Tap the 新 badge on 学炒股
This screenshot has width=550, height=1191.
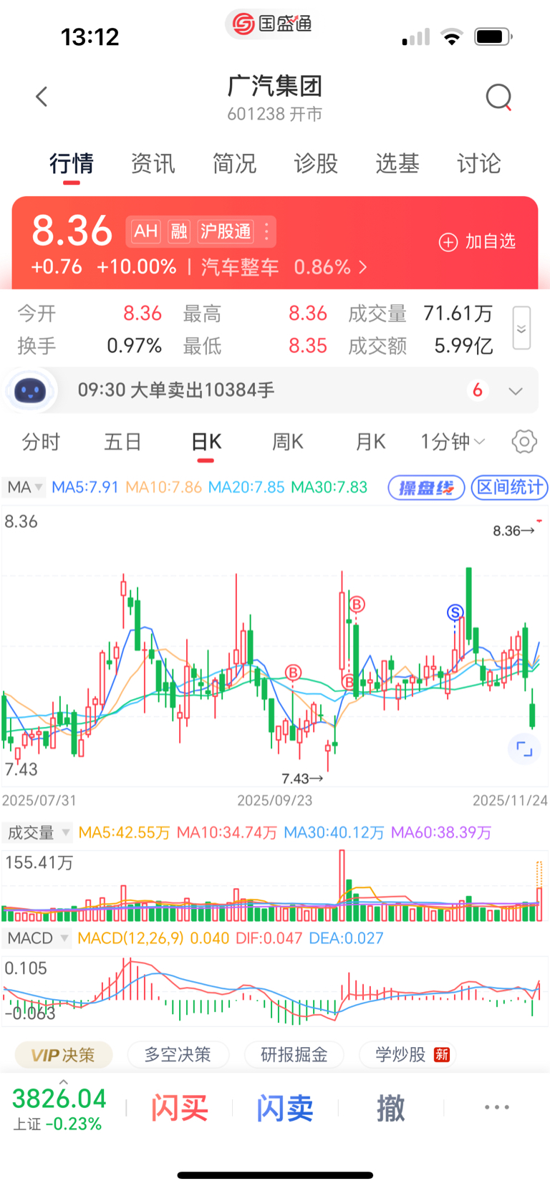442,1055
